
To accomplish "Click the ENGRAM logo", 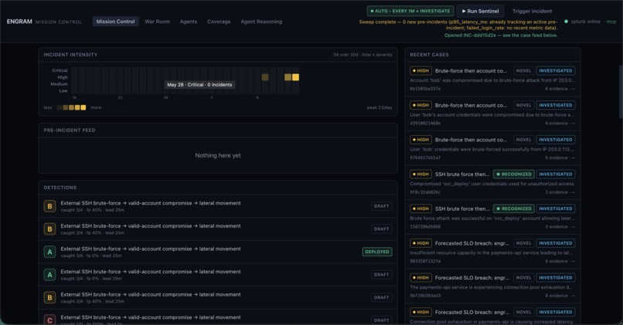I will click(19, 22).
